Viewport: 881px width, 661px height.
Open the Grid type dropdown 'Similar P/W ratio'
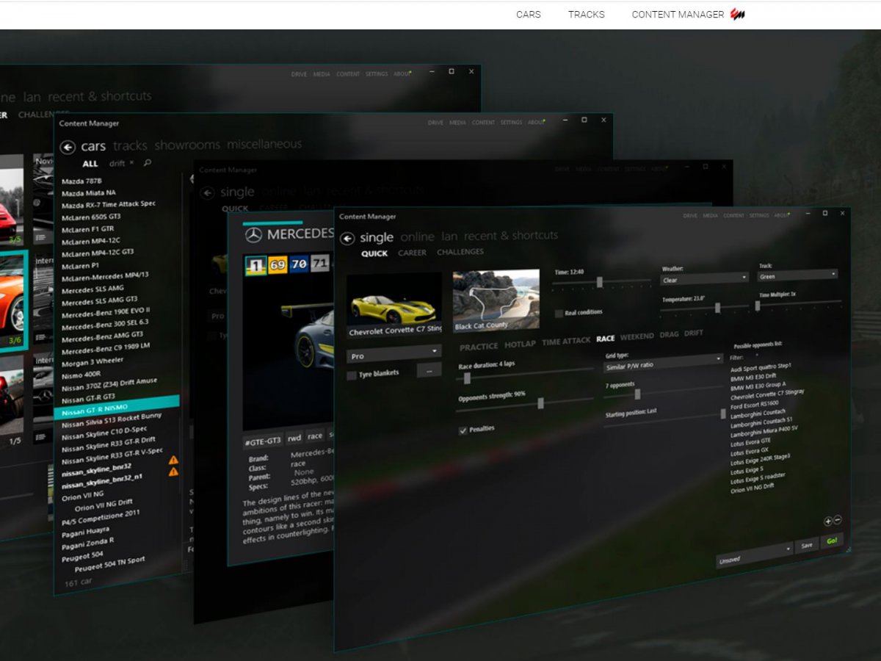(x=664, y=363)
